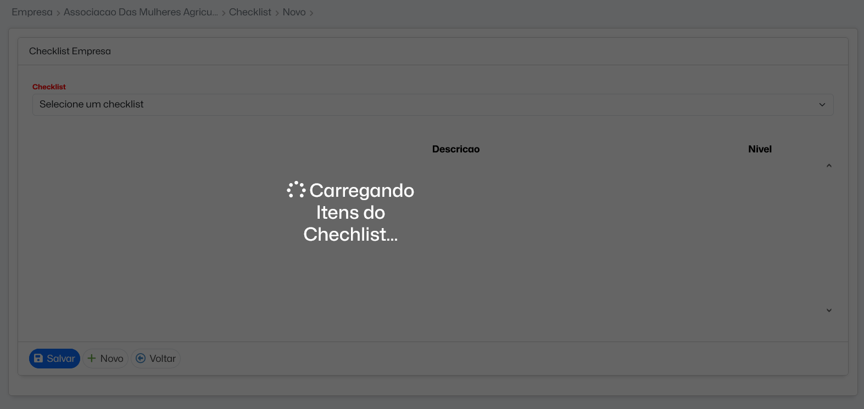Image resolution: width=864 pixels, height=409 pixels.
Task: Click the scroll down arrow in the table
Action: coord(829,310)
